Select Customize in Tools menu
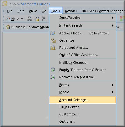Viewport: 125px width, 127px height. point(82,114)
